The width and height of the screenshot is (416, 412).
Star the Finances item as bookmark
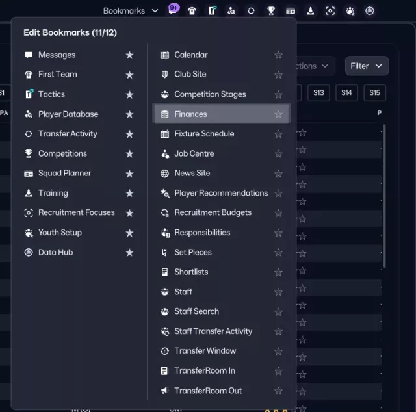pos(278,114)
